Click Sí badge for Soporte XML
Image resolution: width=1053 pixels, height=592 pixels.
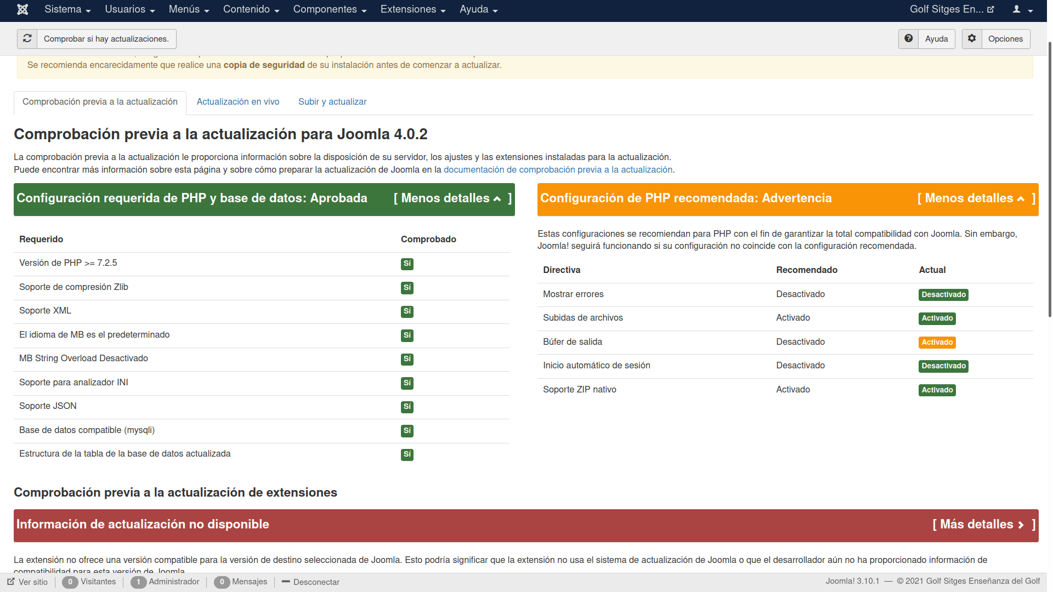coord(407,311)
